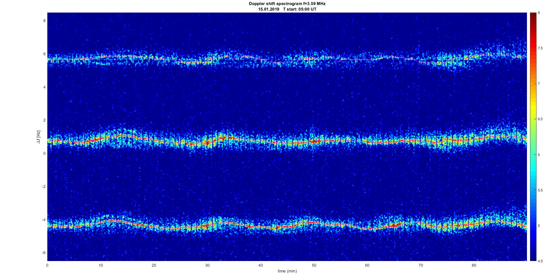This screenshot has width=560, height=280.
Task: Click the black triangle marker on the top trace
Action: [429, 60]
